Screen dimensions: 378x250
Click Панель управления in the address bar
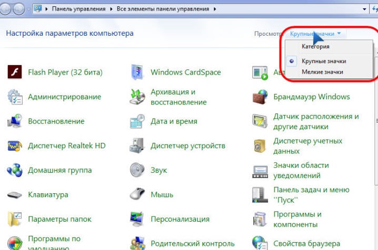(x=78, y=9)
